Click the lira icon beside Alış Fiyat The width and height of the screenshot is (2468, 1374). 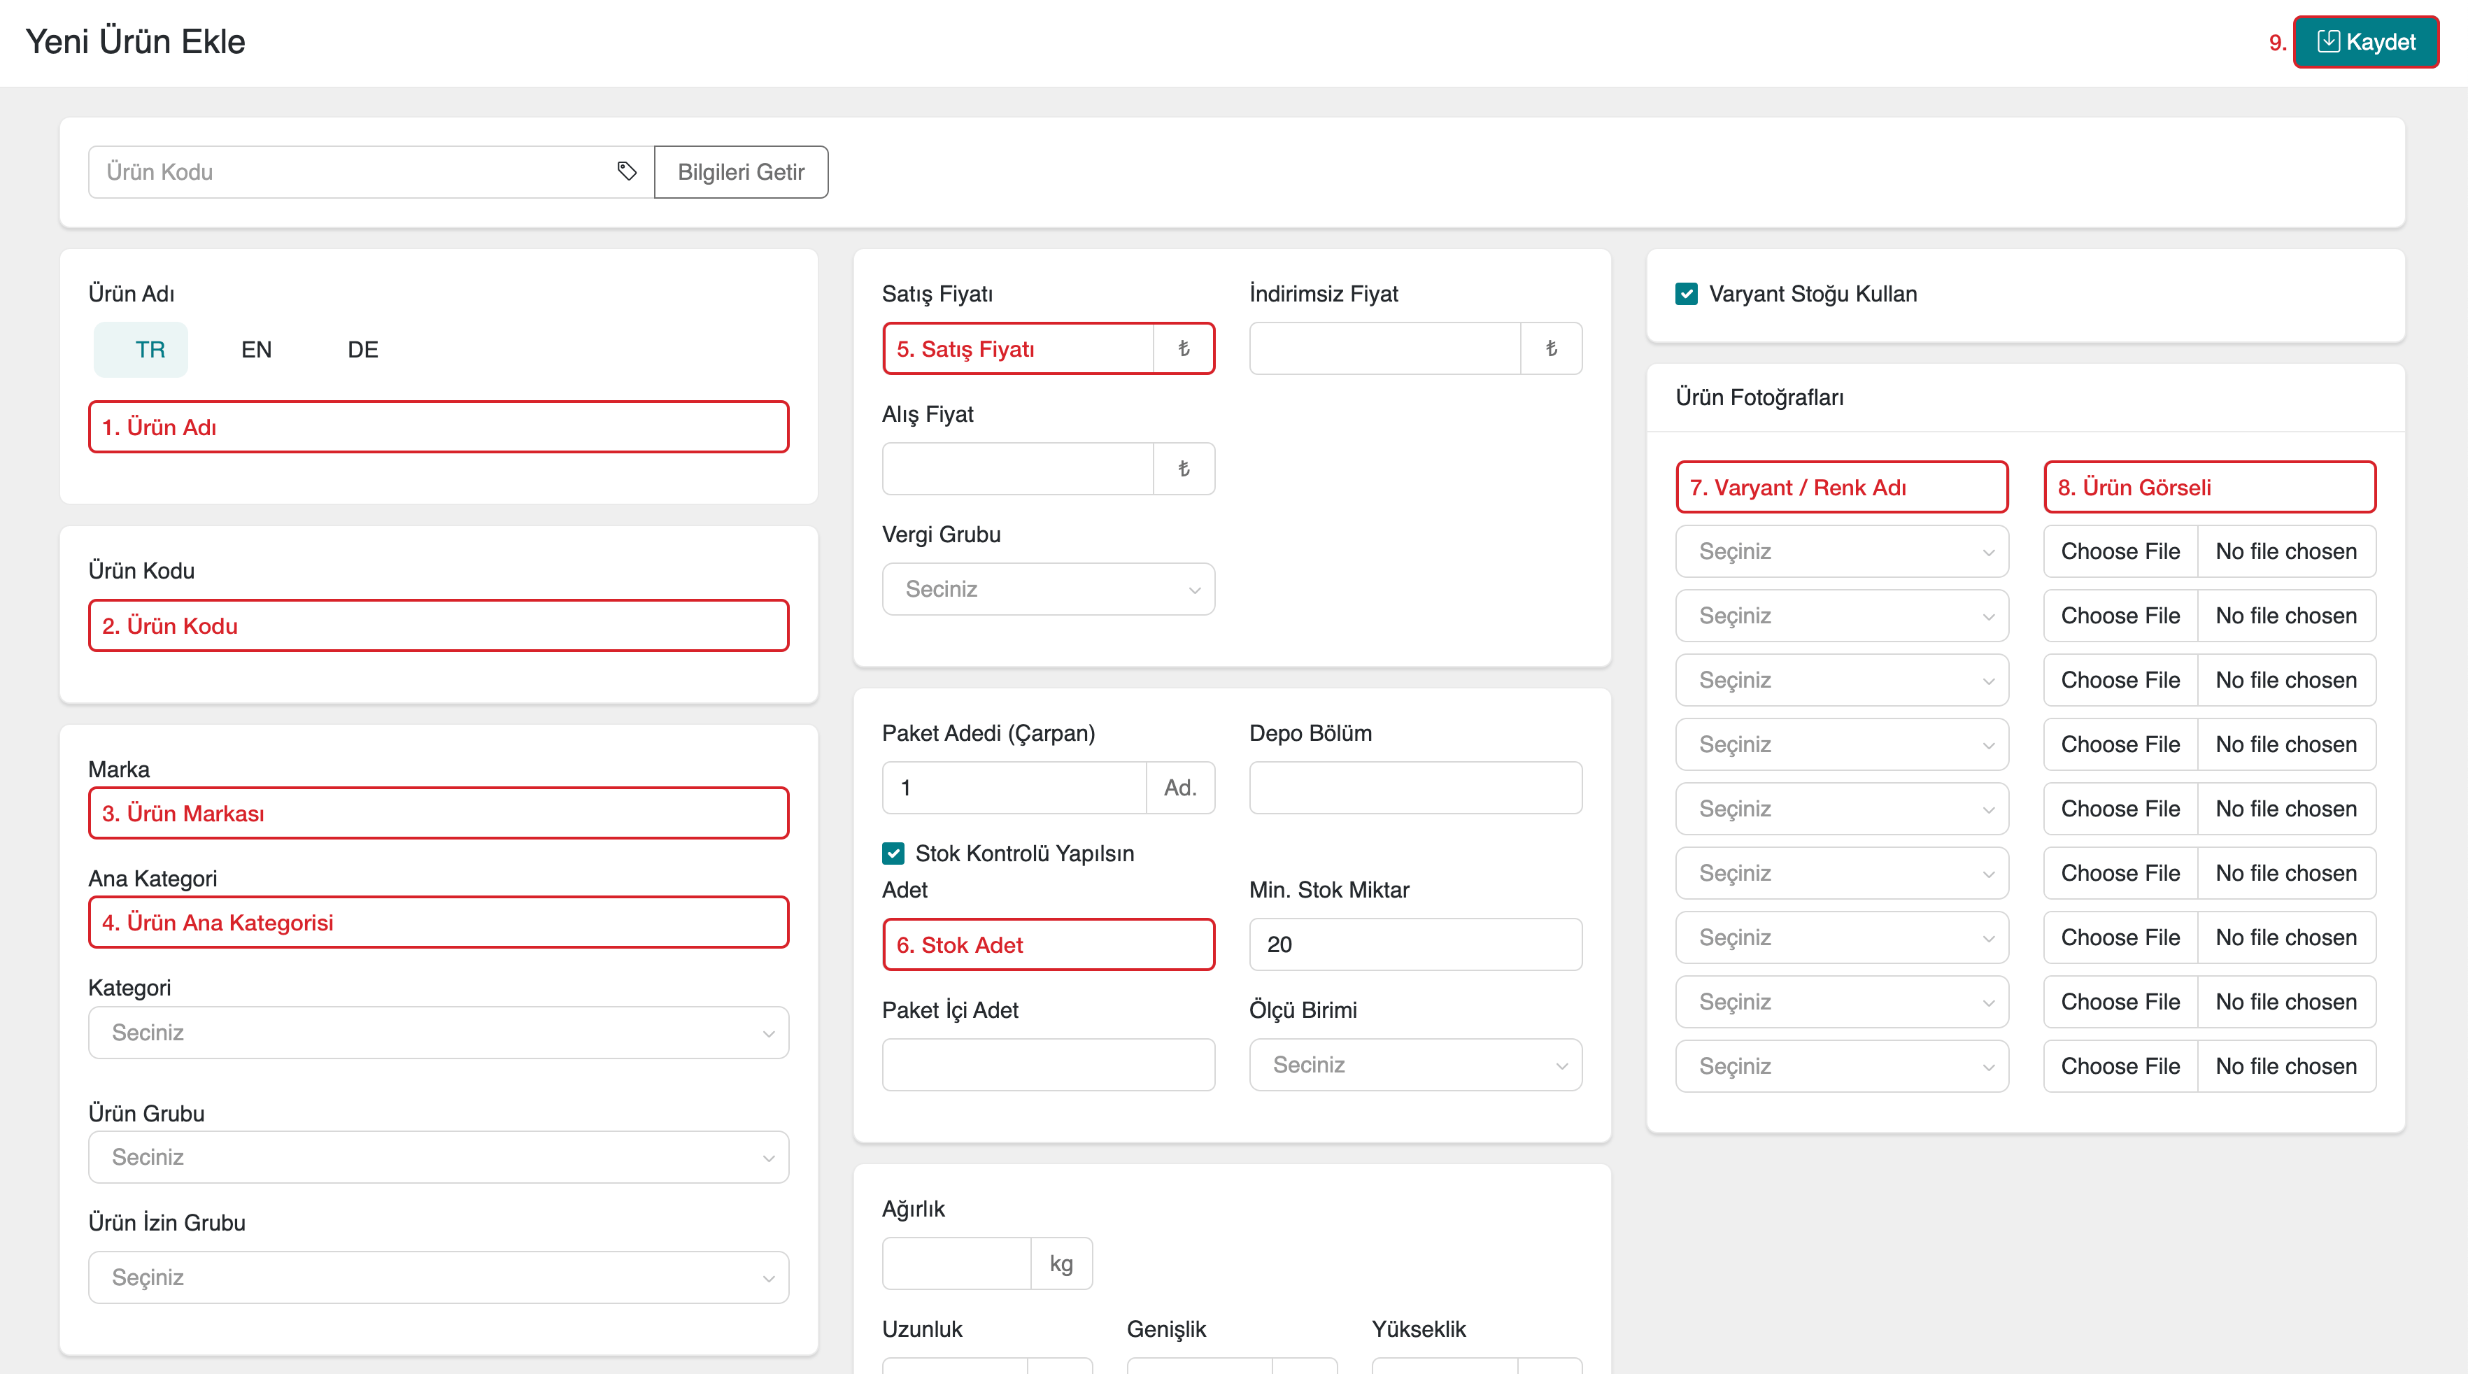point(1183,469)
